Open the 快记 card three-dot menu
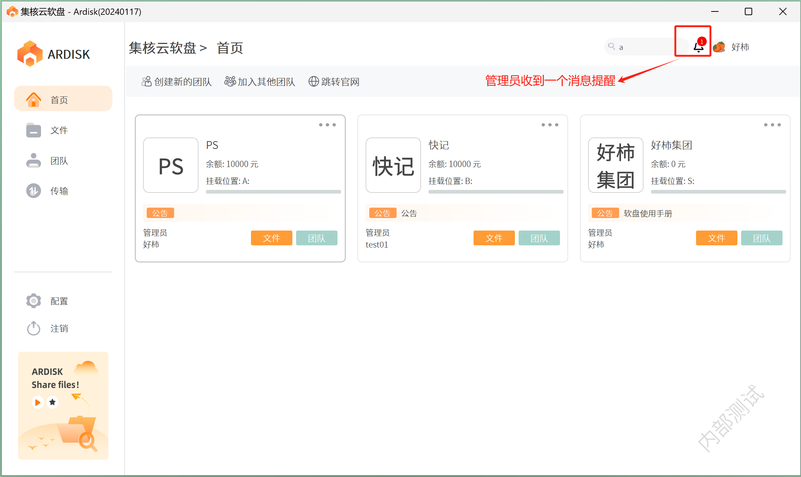 (550, 125)
